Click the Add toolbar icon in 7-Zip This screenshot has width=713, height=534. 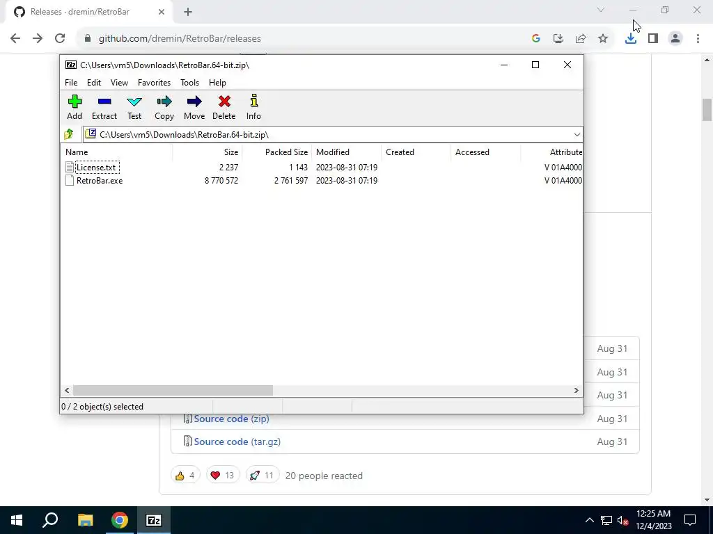pyautogui.click(x=75, y=107)
